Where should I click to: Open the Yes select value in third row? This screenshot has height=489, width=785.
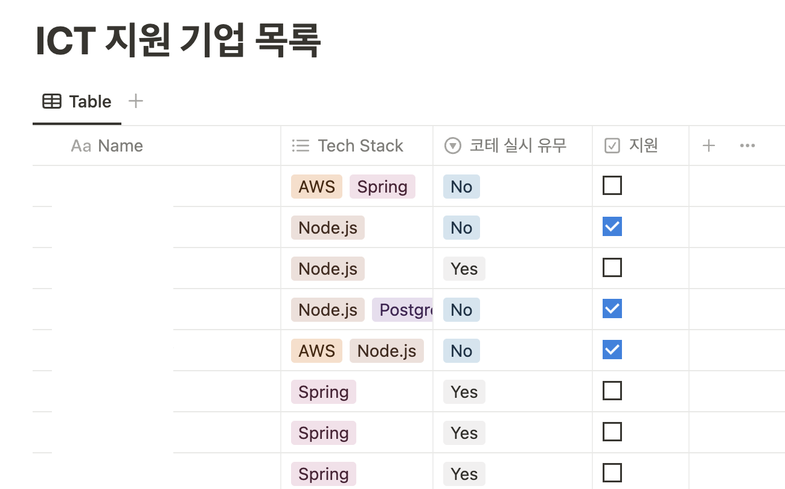pyautogui.click(x=464, y=269)
